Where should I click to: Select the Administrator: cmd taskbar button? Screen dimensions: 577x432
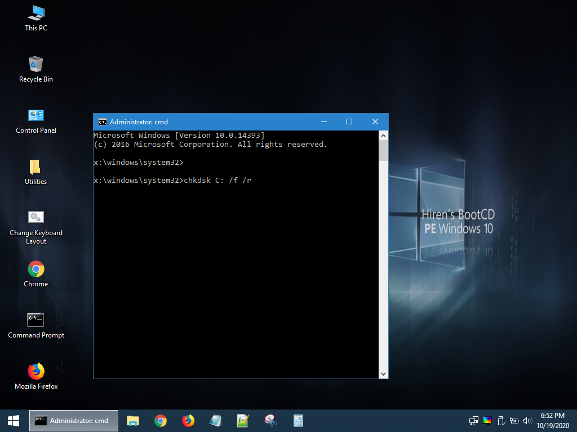pyautogui.click(x=74, y=421)
